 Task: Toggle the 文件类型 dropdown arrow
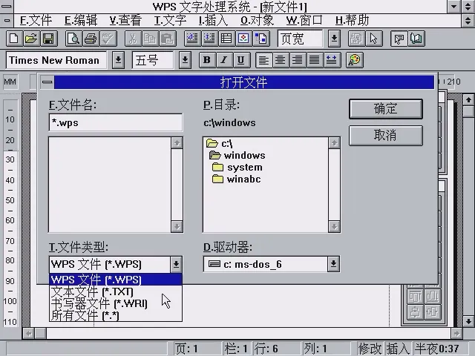pyautogui.click(x=176, y=264)
